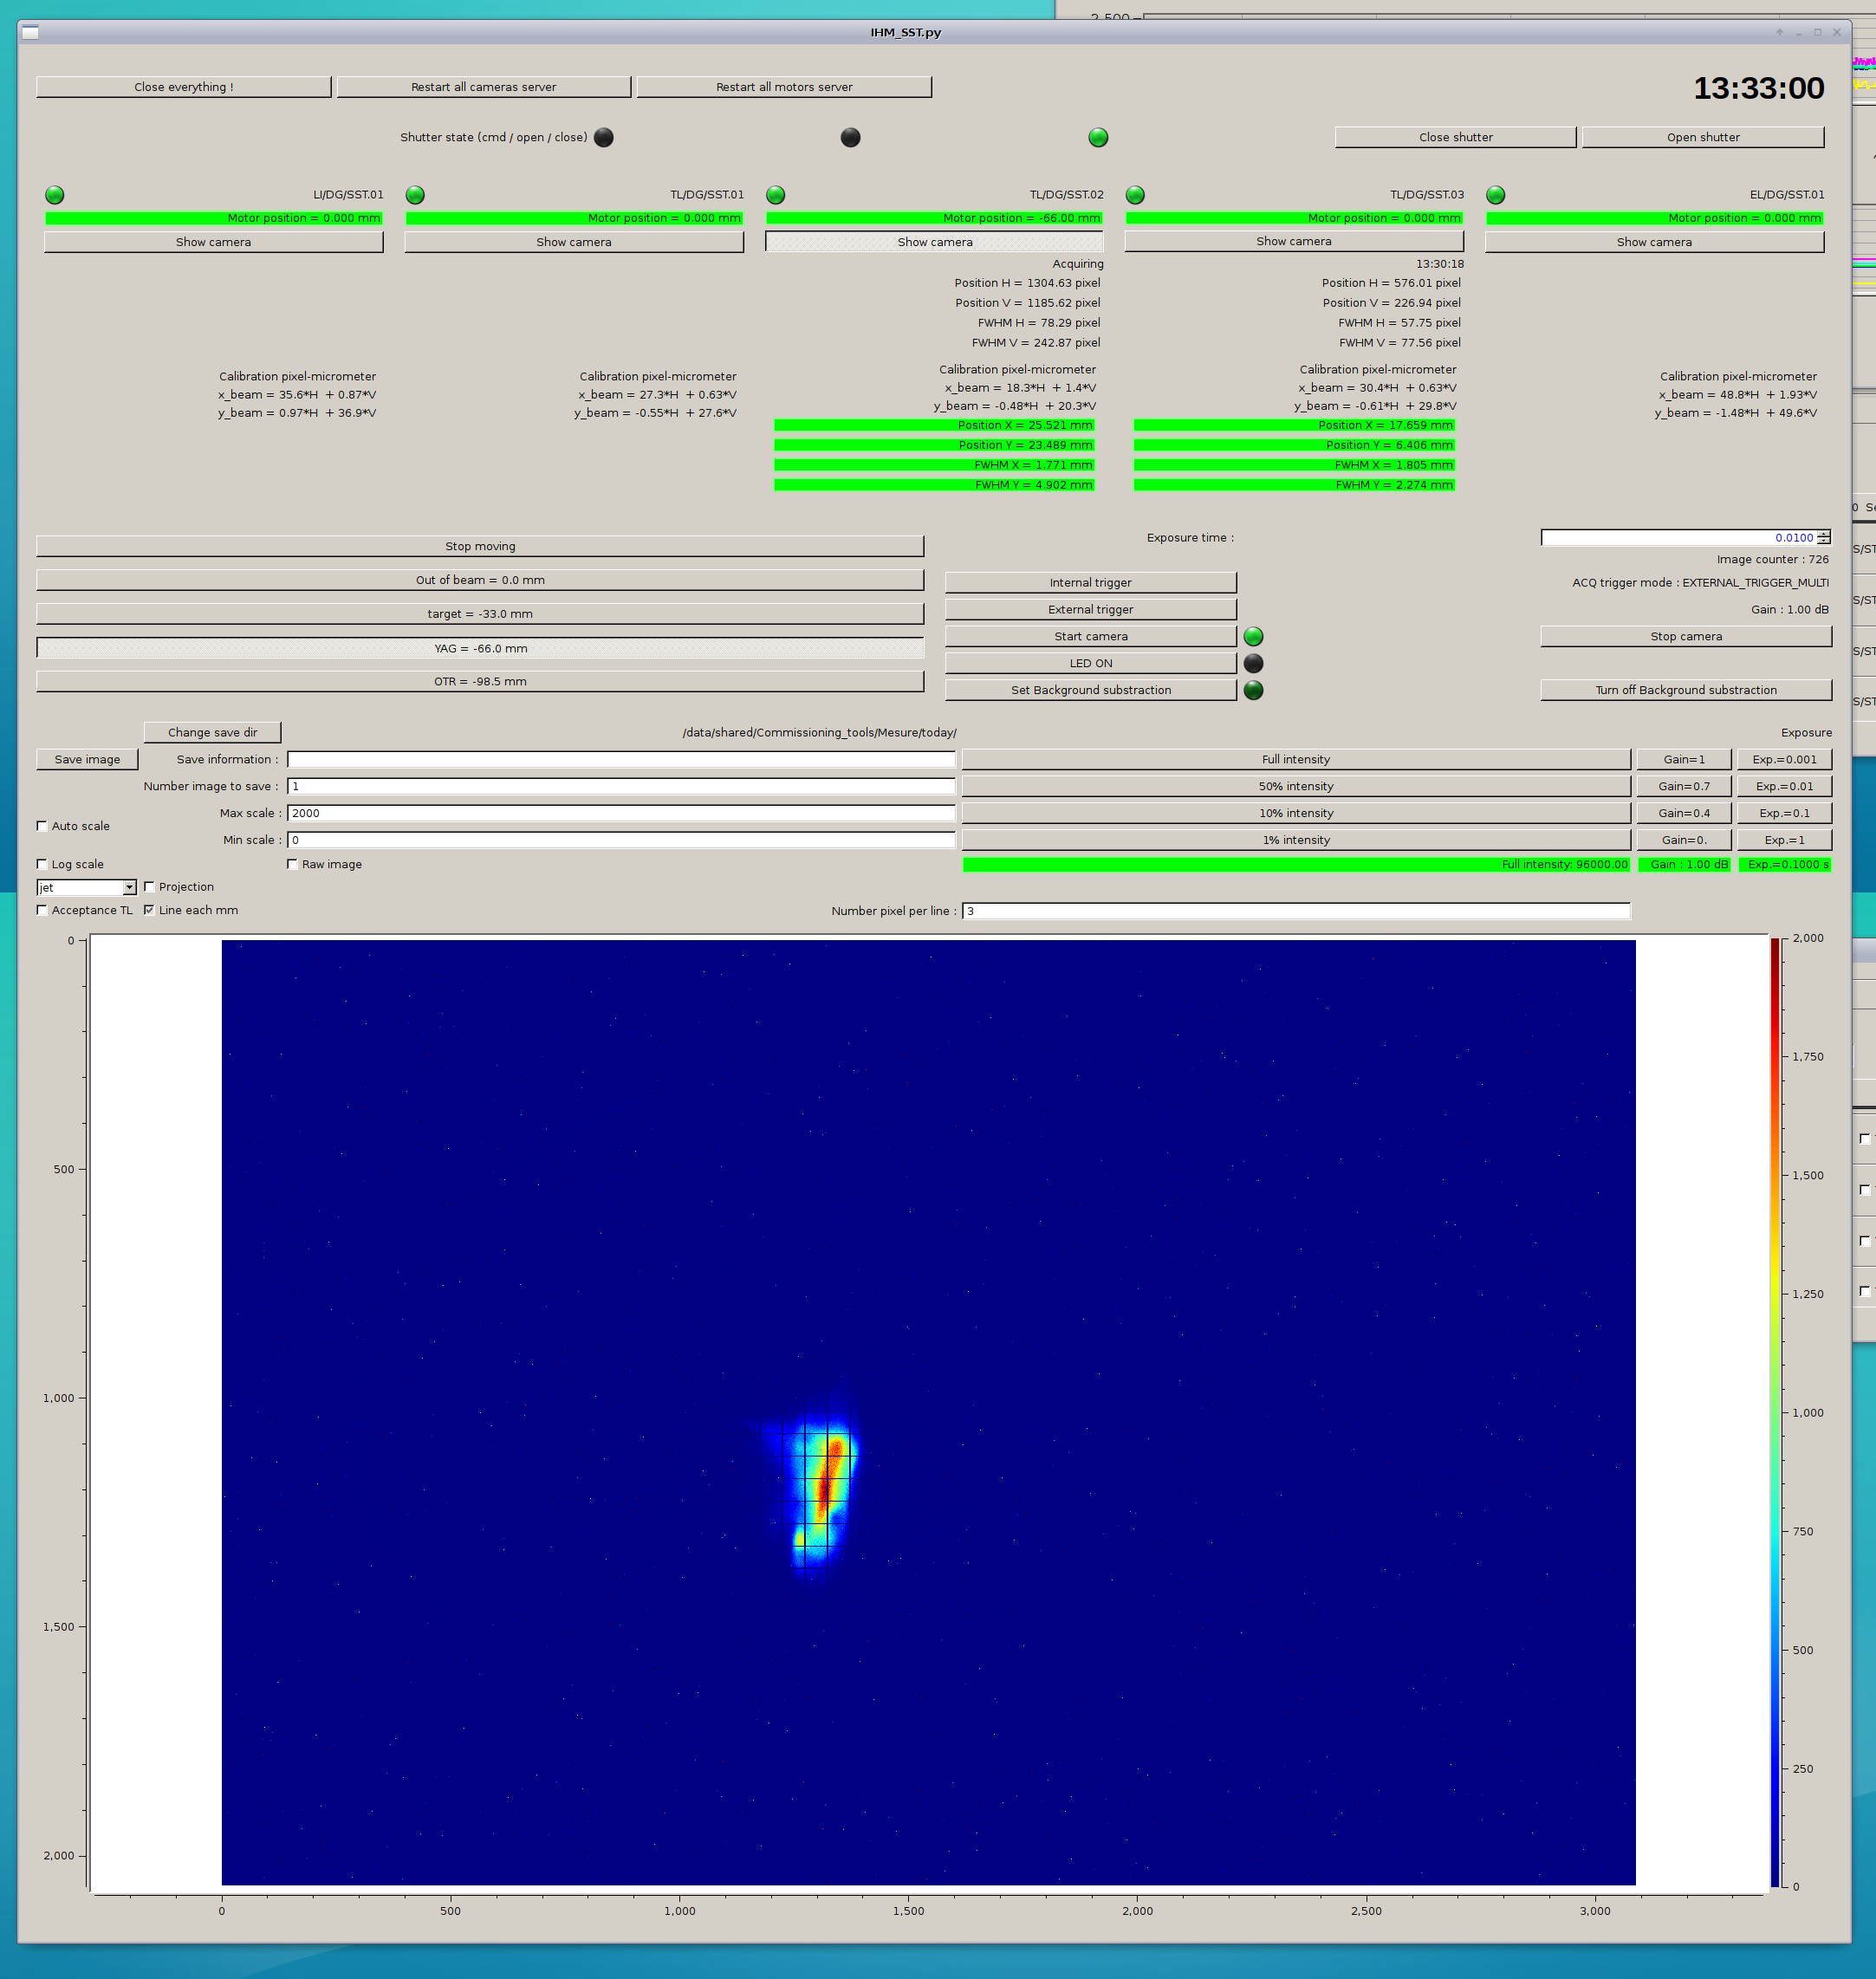The width and height of the screenshot is (1876, 1979).
Task: Toggle the Log scale checkbox
Action: [x=42, y=864]
